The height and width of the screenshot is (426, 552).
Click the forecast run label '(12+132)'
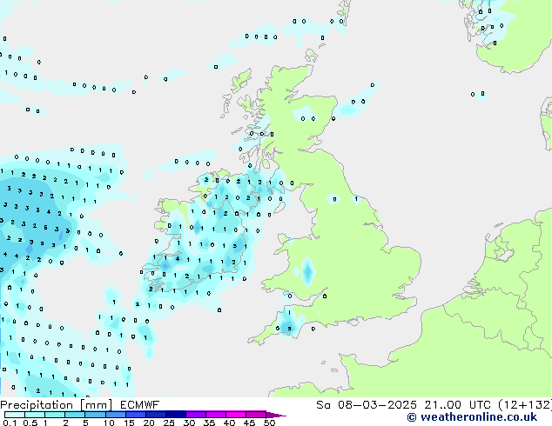[x=525, y=405]
